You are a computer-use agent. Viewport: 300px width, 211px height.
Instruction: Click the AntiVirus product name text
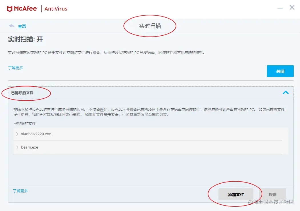[x=56, y=9]
